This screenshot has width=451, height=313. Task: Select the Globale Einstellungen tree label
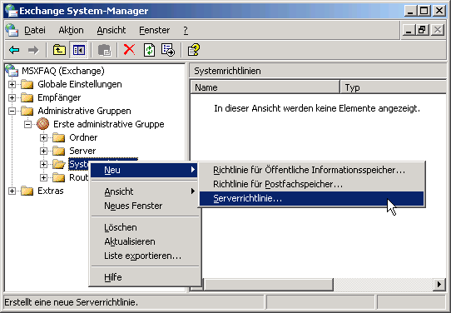[80, 84]
